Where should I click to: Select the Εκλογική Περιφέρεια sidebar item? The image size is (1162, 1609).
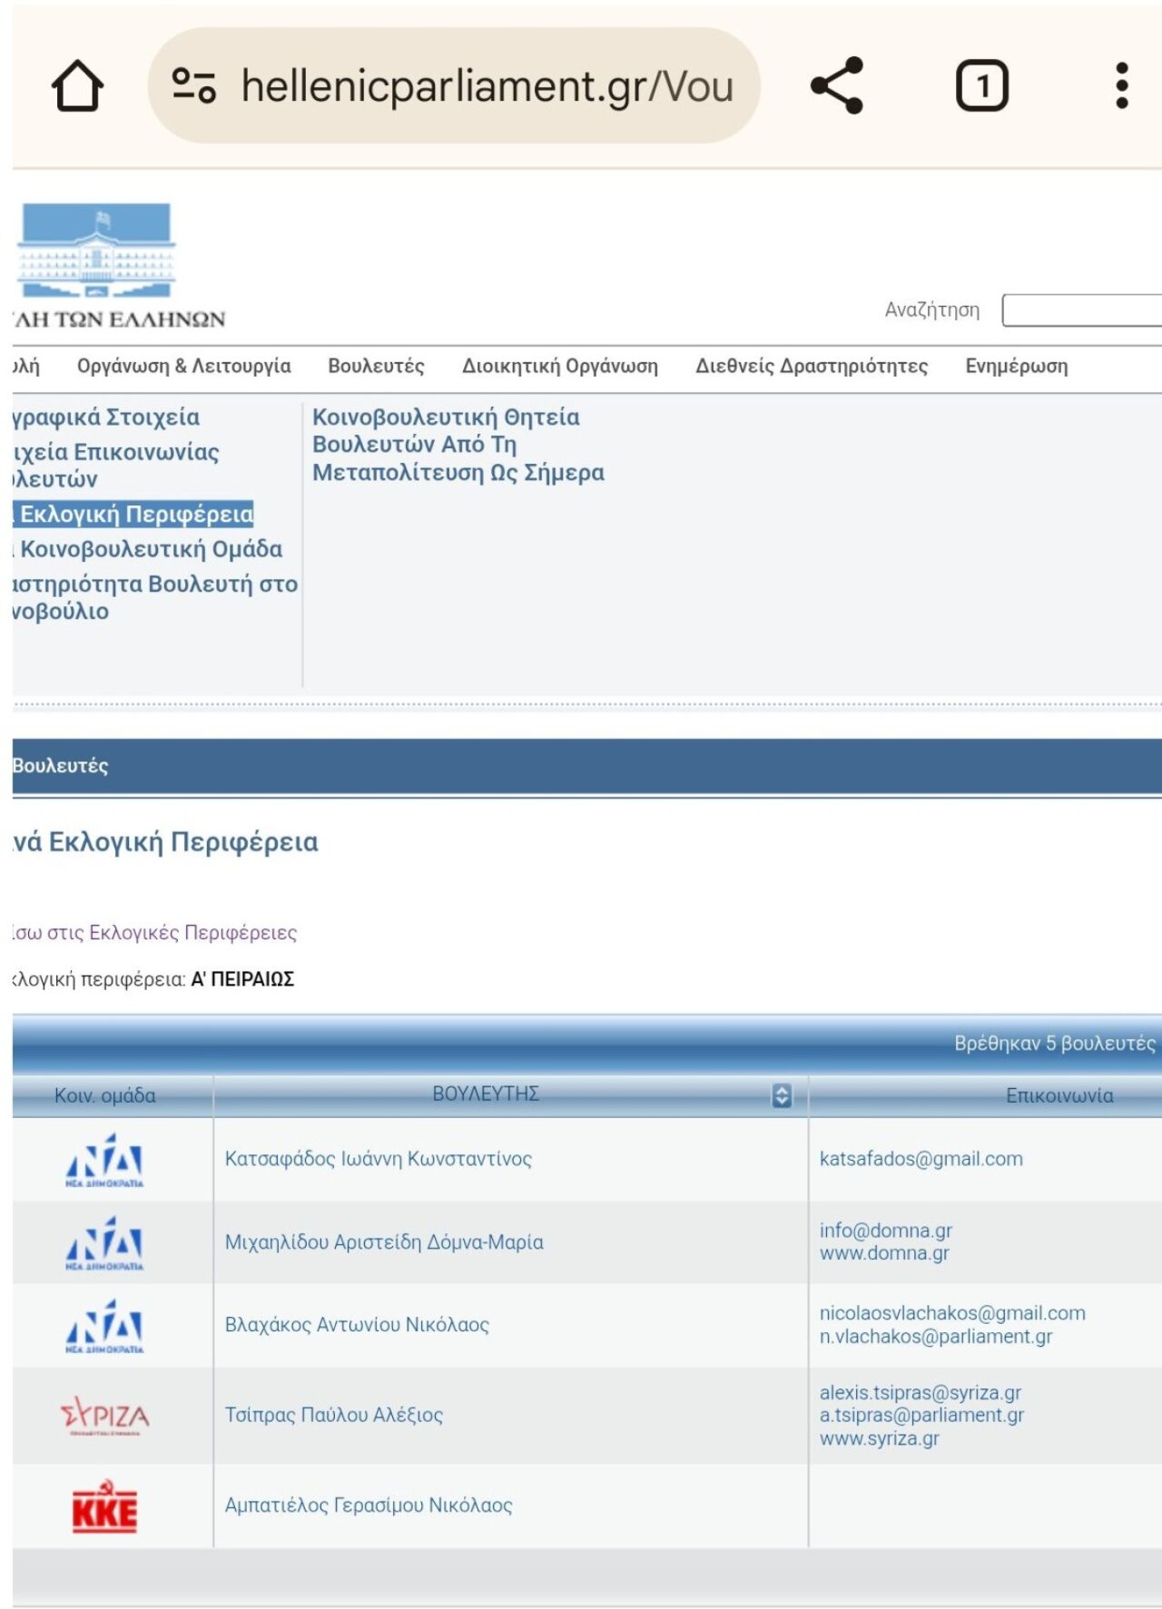point(135,515)
